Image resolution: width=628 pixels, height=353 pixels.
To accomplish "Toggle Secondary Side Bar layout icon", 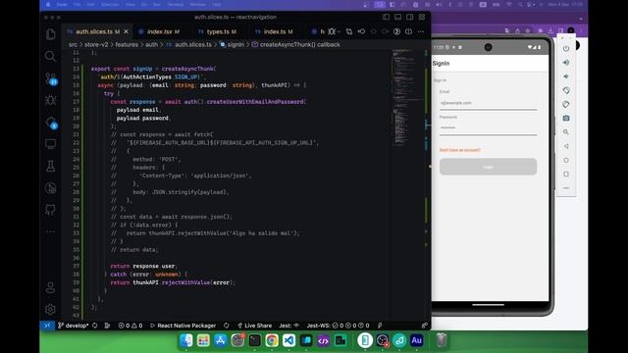I will (x=410, y=17).
